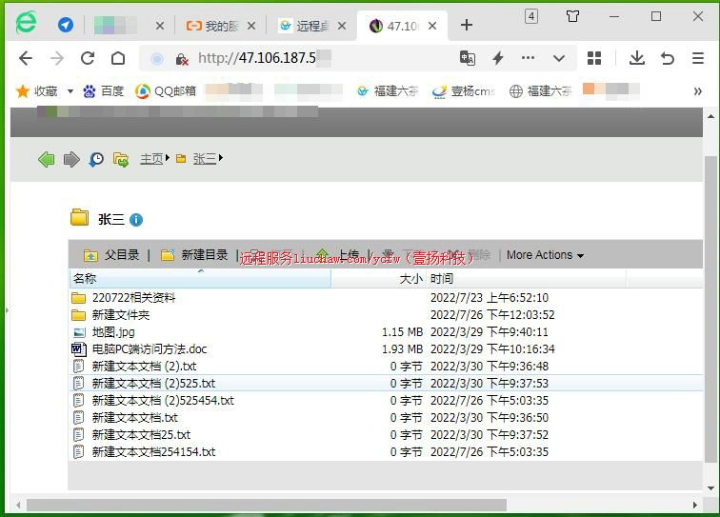This screenshot has height=517, width=720.
Task: Open the QQ邮箱 bookmark
Action: [166, 91]
